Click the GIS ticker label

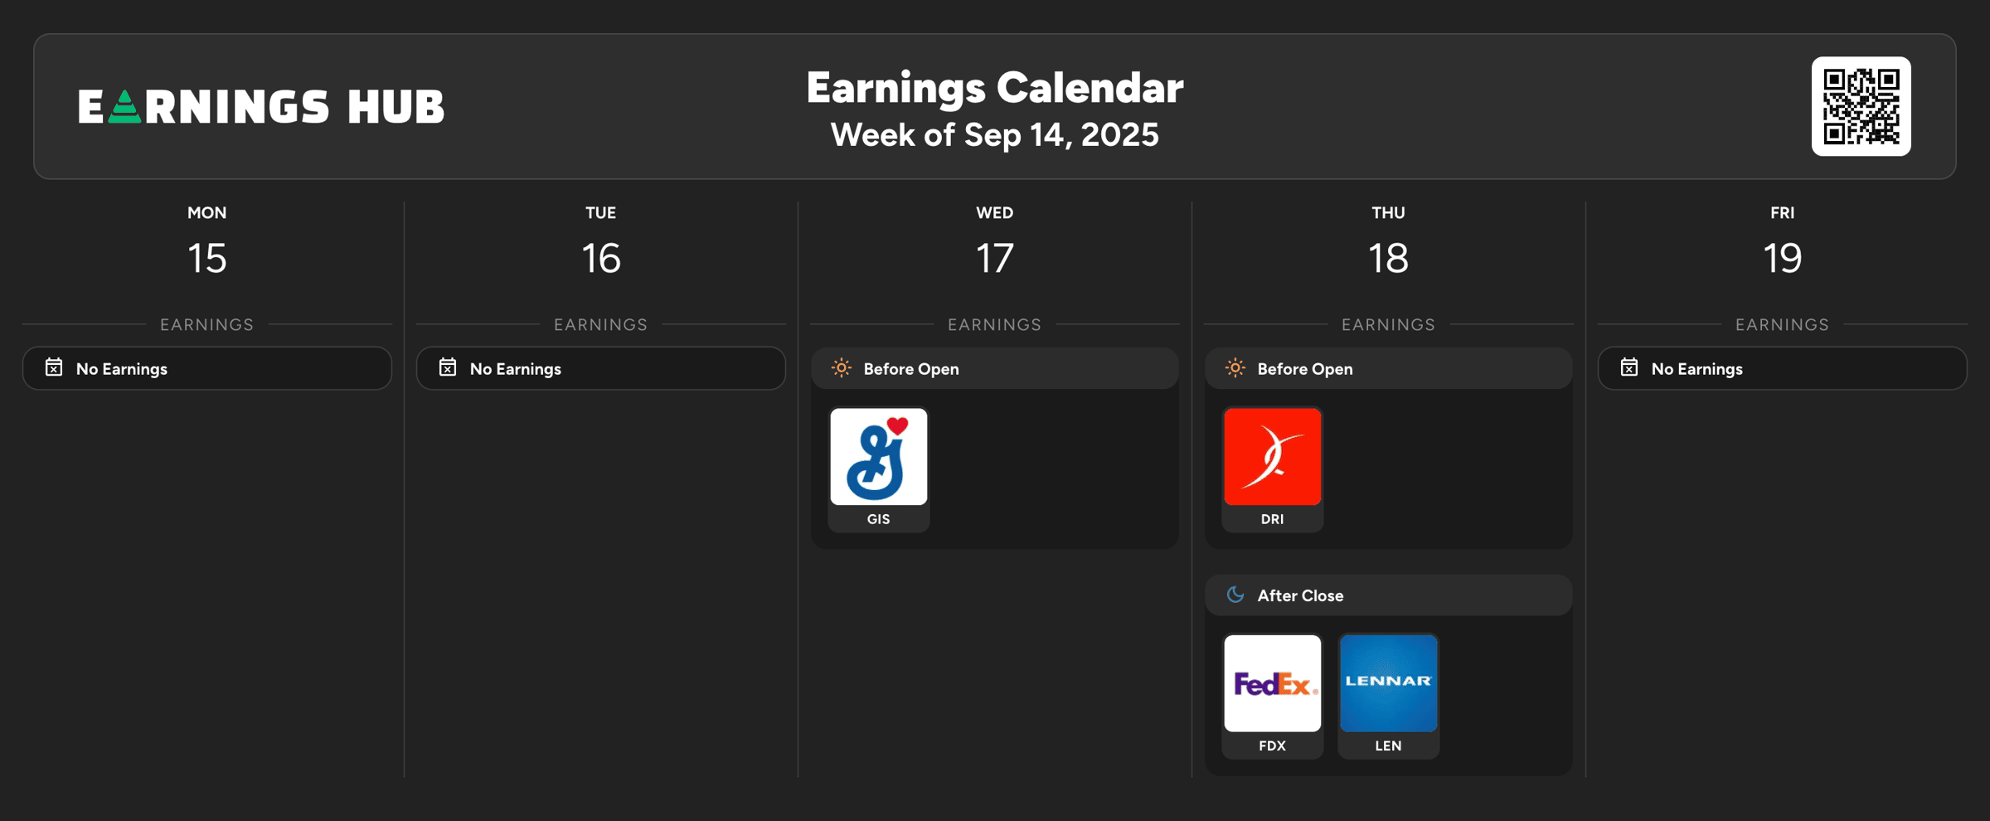pos(878,519)
